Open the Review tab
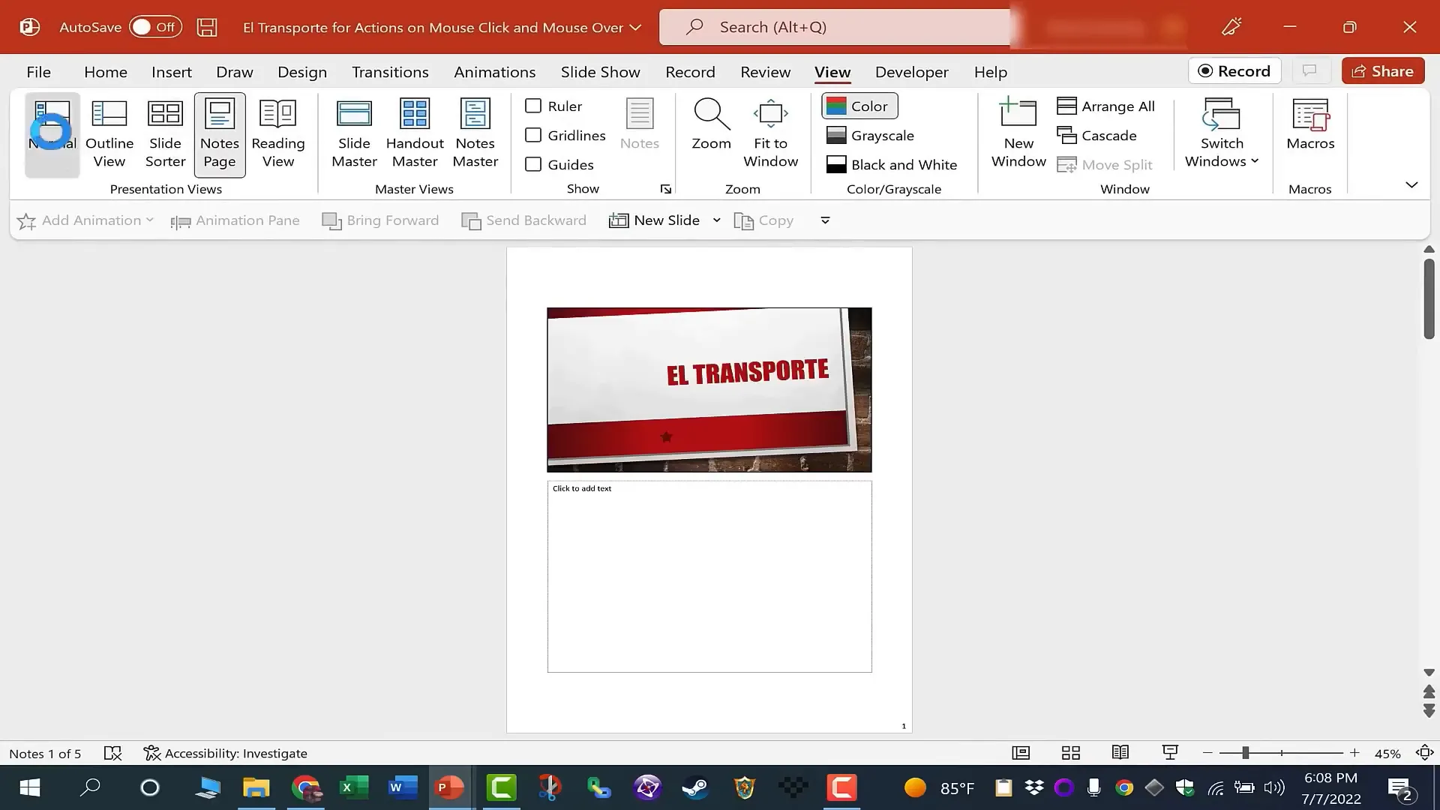Screen dimensions: 1440x810 tap(766, 72)
